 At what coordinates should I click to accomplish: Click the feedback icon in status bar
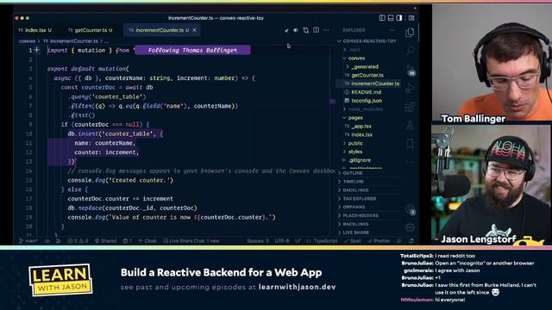[398, 241]
